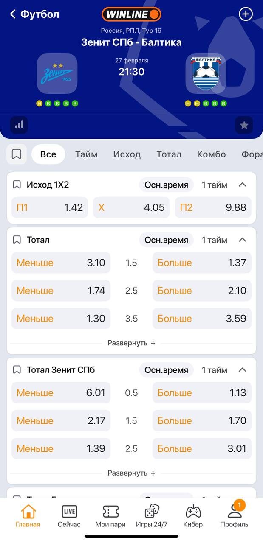Tap the plus icon in header

(246, 14)
